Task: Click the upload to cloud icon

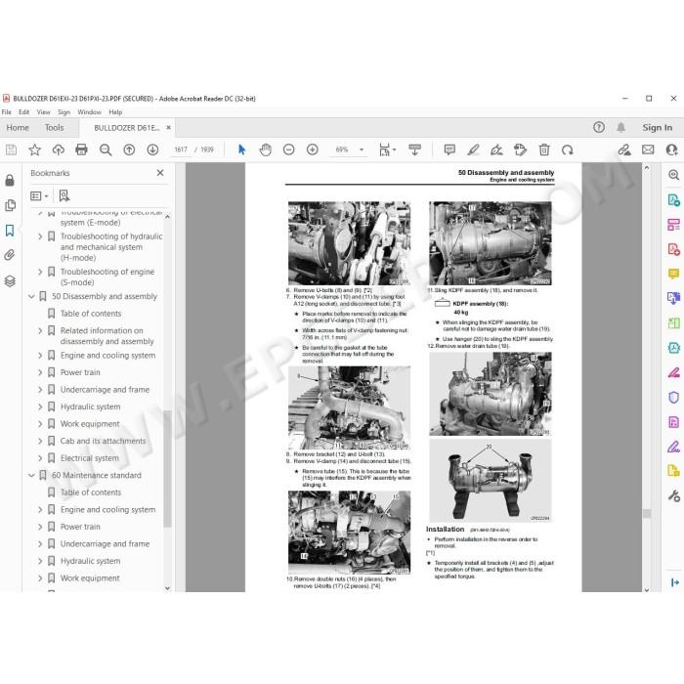Action: coord(58,150)
